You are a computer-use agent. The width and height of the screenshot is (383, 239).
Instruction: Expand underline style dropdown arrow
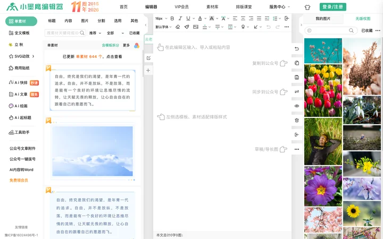194,19
